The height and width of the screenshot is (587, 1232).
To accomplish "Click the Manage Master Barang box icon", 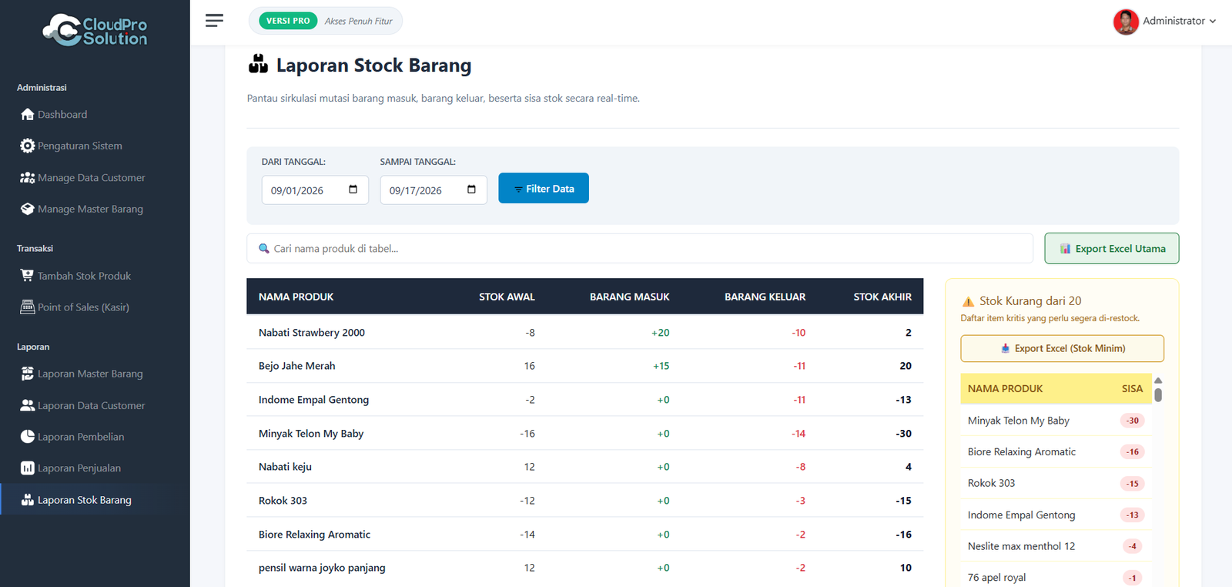I will click(x=27, y=209).
